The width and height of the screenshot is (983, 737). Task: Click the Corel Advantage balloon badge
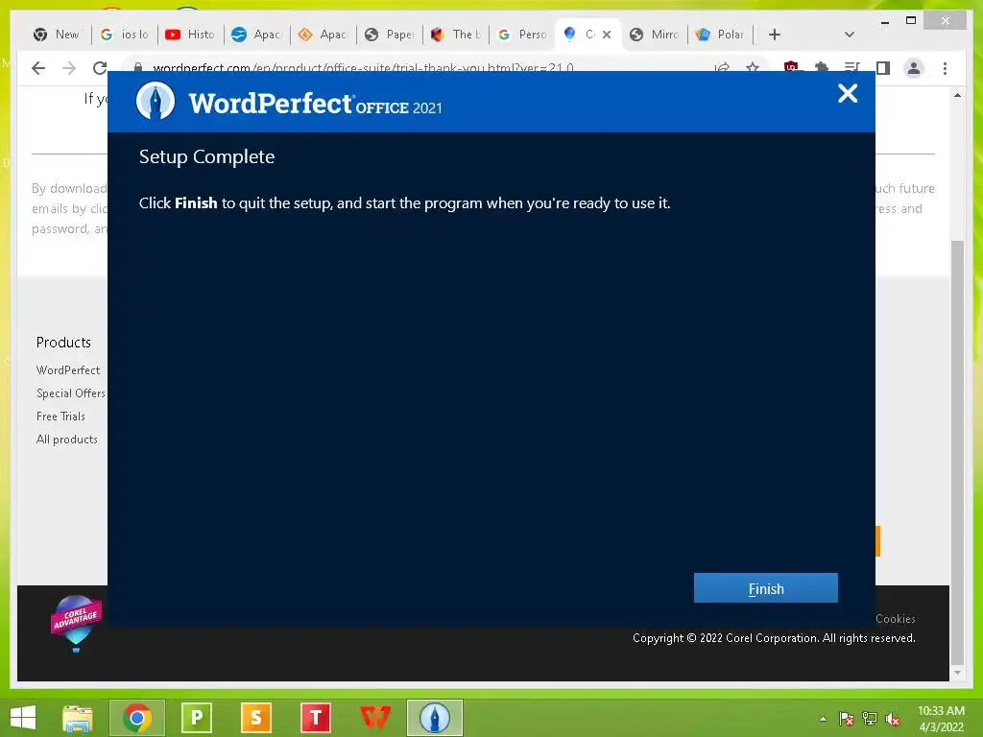[76, 623]
